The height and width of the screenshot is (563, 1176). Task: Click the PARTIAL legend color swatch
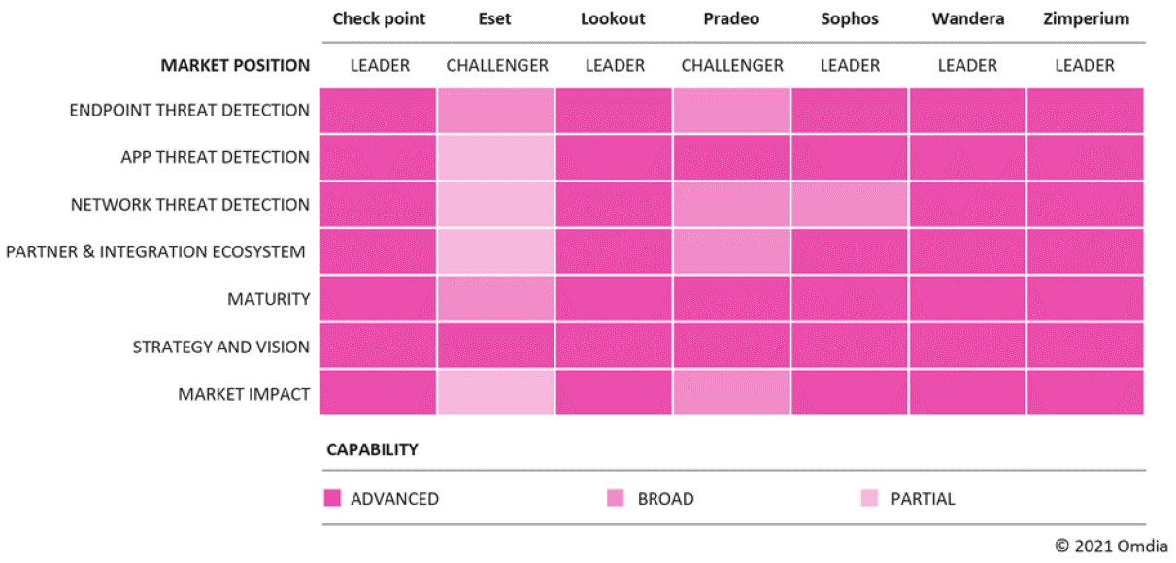tap(869, 499)
